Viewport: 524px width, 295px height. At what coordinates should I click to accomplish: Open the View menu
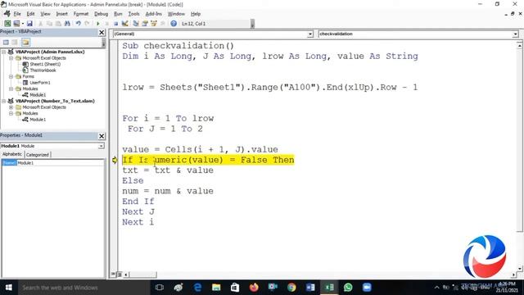click(x=45, y=14)
